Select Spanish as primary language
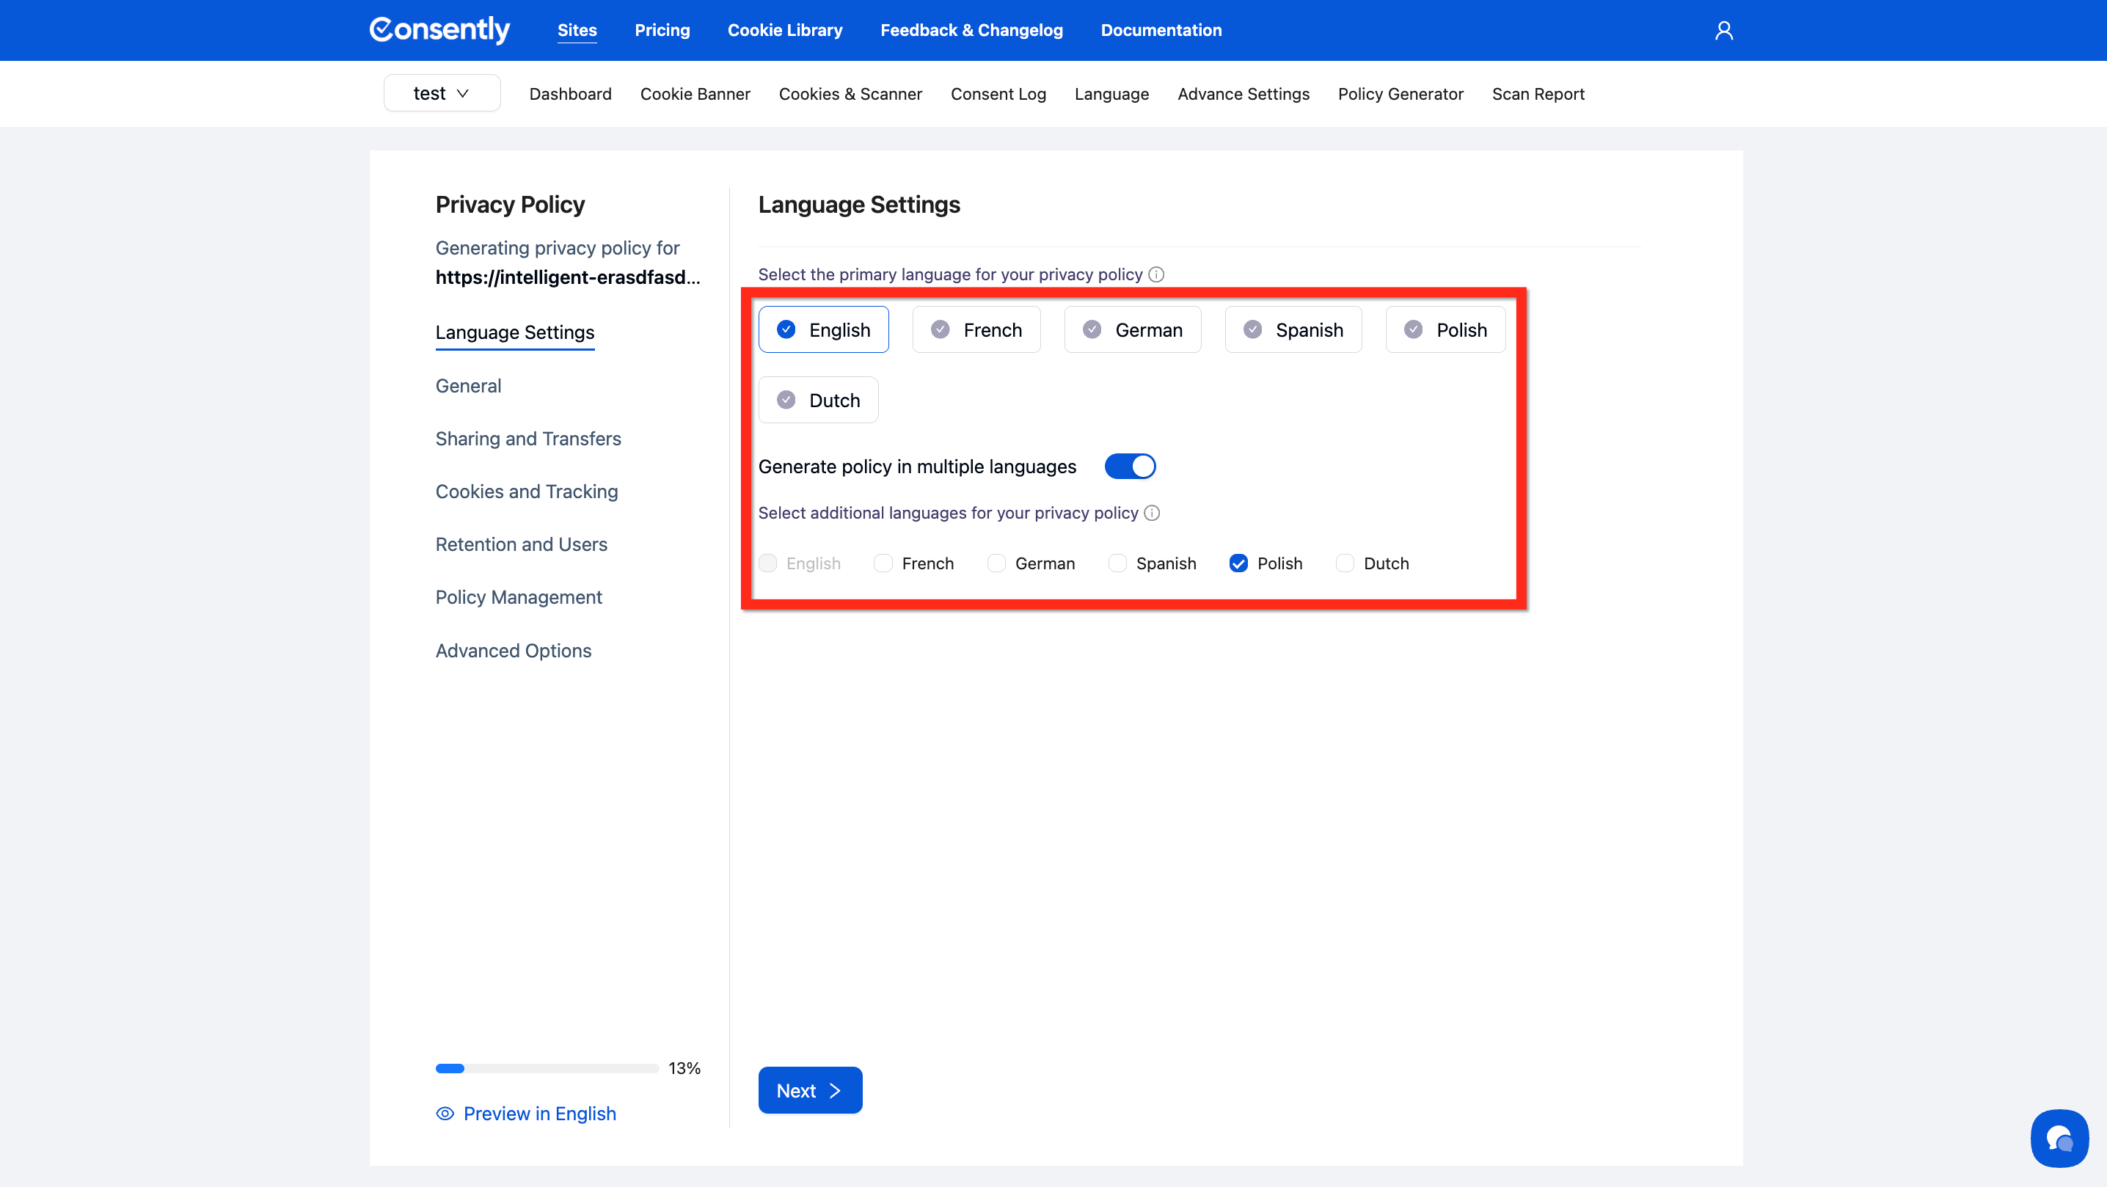Image resolution: width=2107 pixels, height=1187 pixels. coord(1293,329)
